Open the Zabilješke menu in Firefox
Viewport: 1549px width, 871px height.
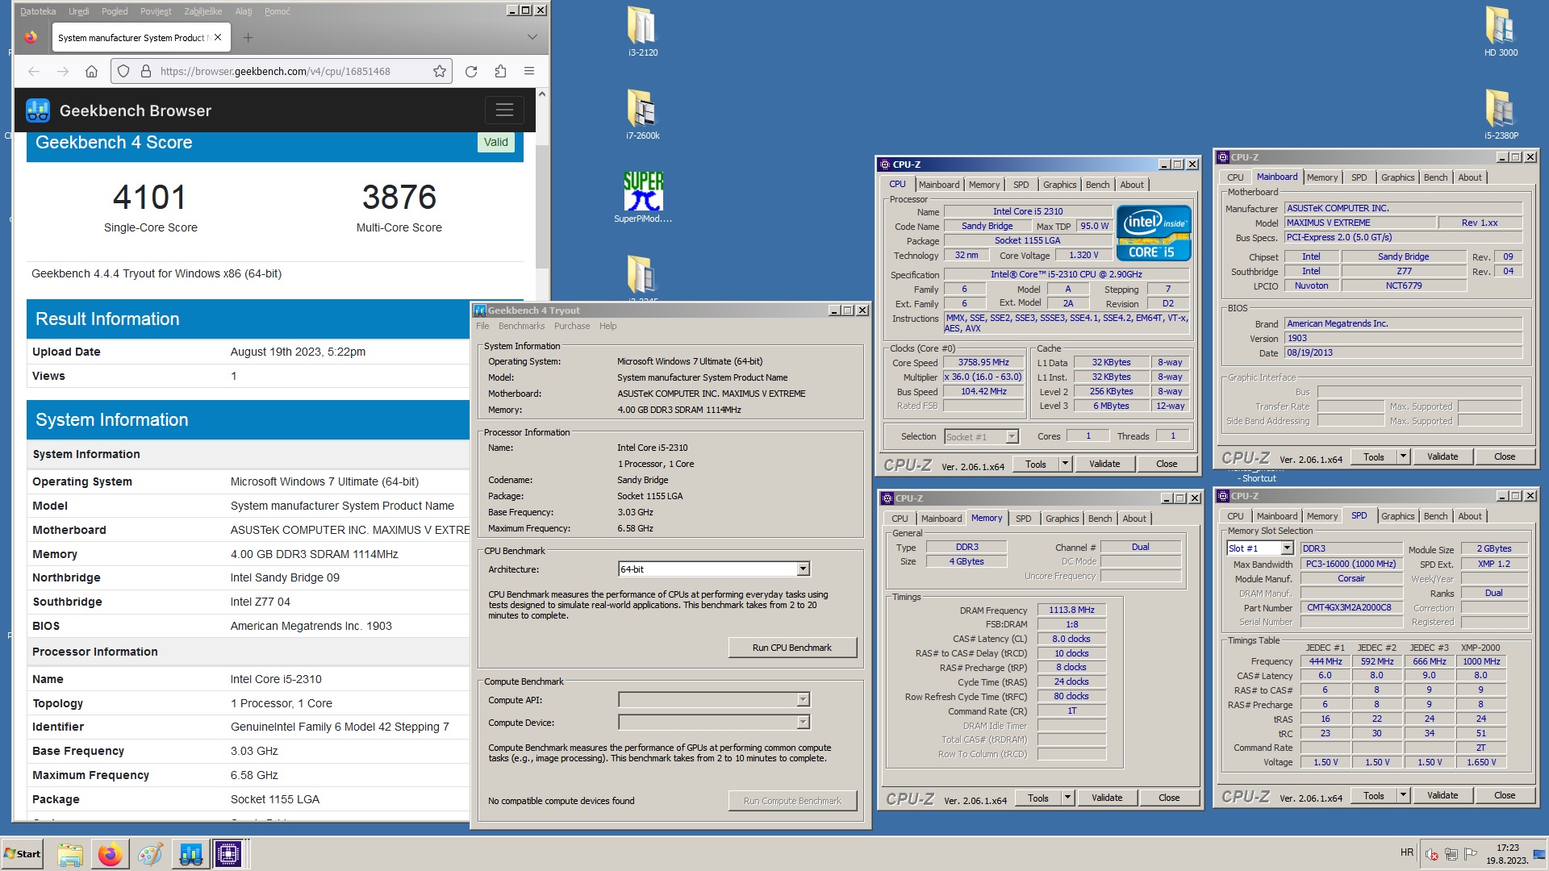pyautogui.click(x=202, y=11)
